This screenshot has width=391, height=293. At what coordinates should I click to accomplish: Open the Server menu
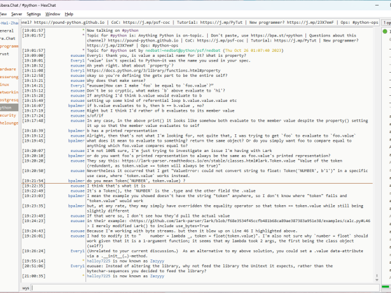(16, 13)
